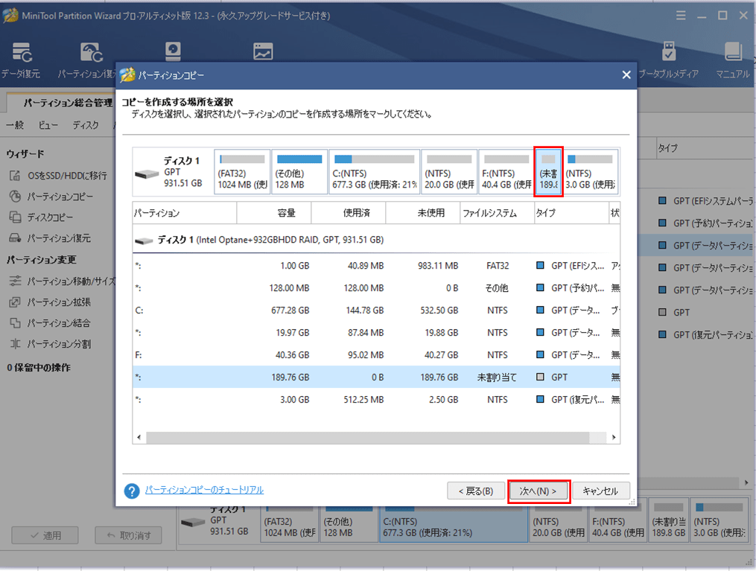Open the パーティションコピーのチュートリアル link
The width and height of the screenshot is (756, 571).
tap(204, 490)
